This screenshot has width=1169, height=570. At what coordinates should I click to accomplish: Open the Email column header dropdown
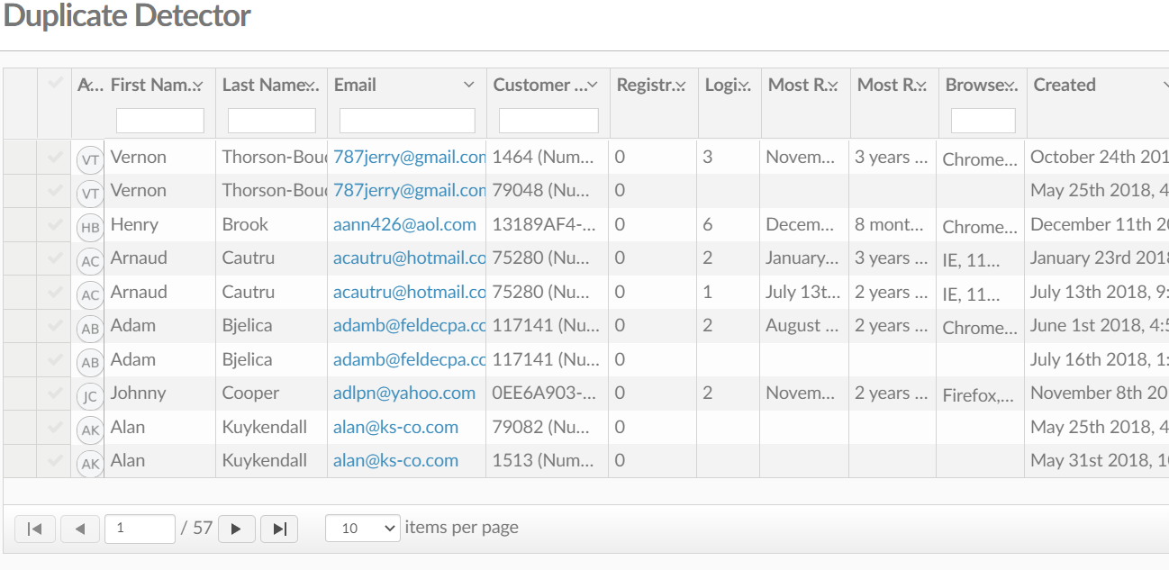coord(469,84)
